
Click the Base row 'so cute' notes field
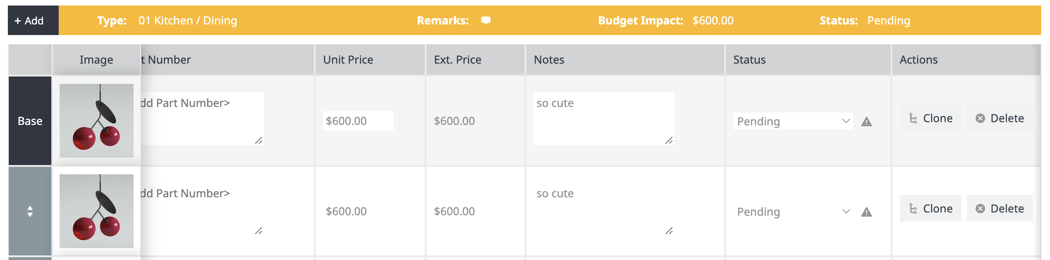coord(603,118)
